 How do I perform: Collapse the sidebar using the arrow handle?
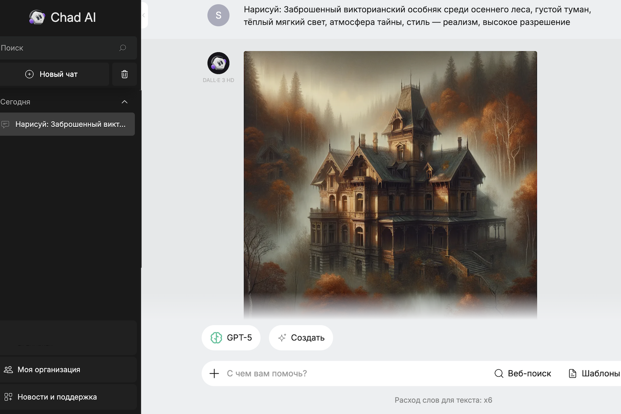pos(144,16)
